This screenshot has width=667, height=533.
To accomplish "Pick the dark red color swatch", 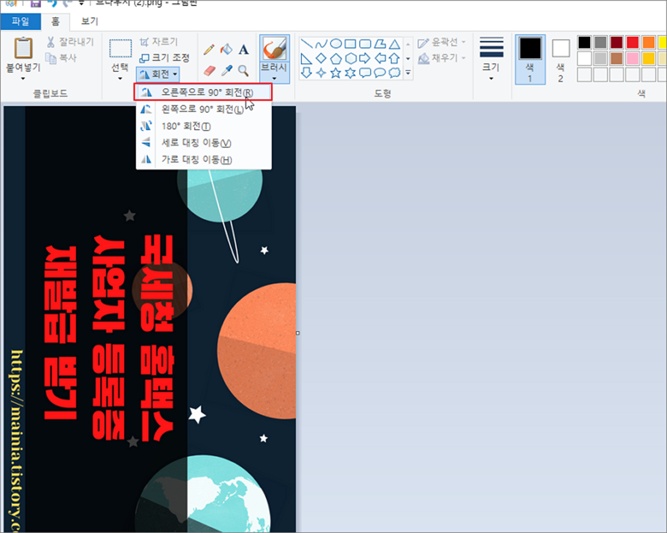I will 616,42.
